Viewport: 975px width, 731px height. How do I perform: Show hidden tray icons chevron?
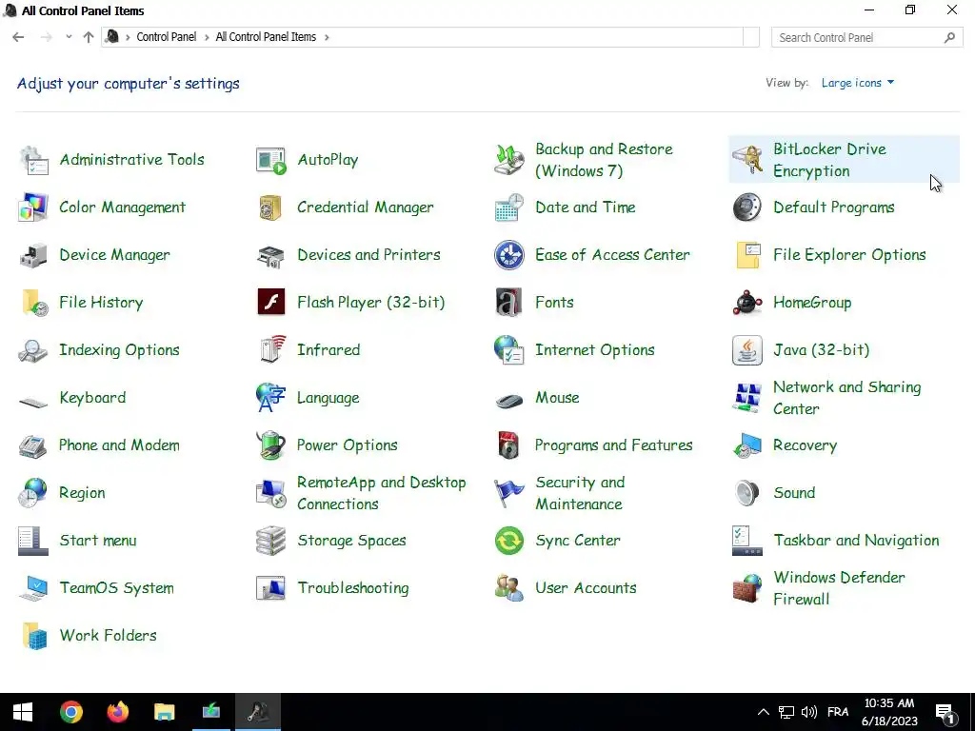[763, 712]
